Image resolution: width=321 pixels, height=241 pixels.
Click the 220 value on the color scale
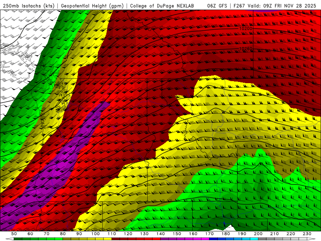tap(291, 234)
